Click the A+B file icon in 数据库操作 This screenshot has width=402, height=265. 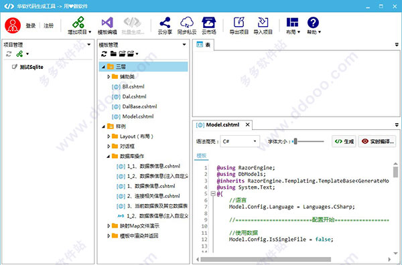tap(121, 216)
